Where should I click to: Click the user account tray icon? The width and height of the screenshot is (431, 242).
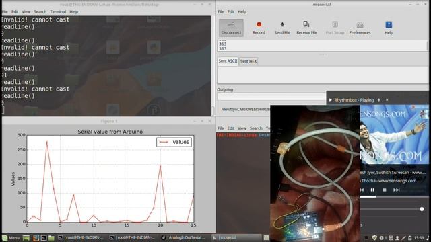click(397, 238)
